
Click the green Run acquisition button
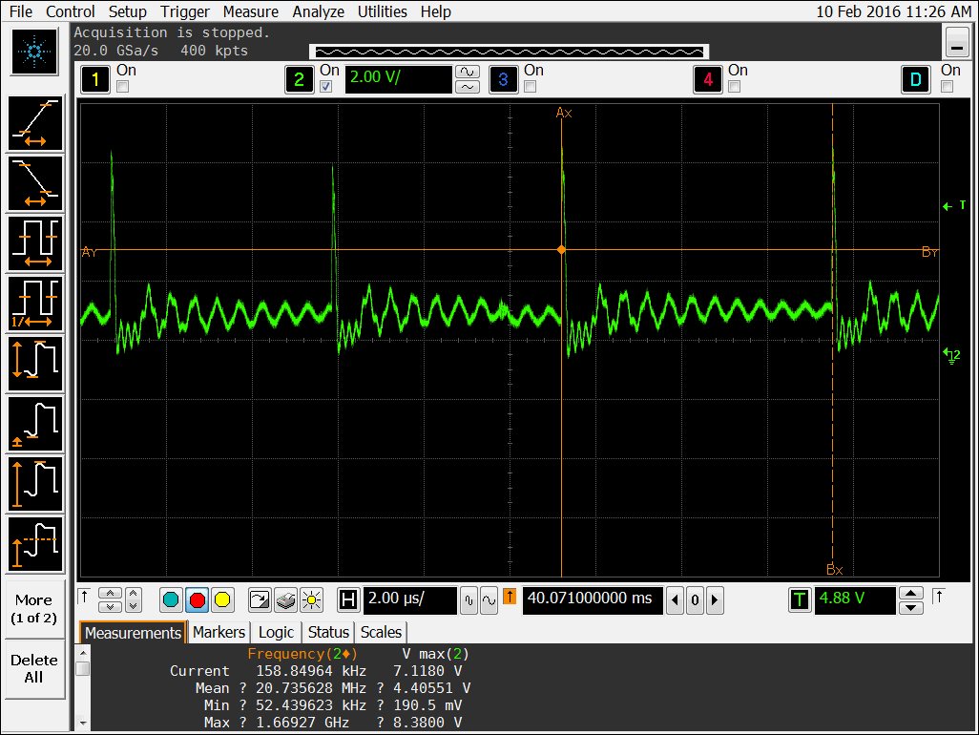tap(171, 600)
